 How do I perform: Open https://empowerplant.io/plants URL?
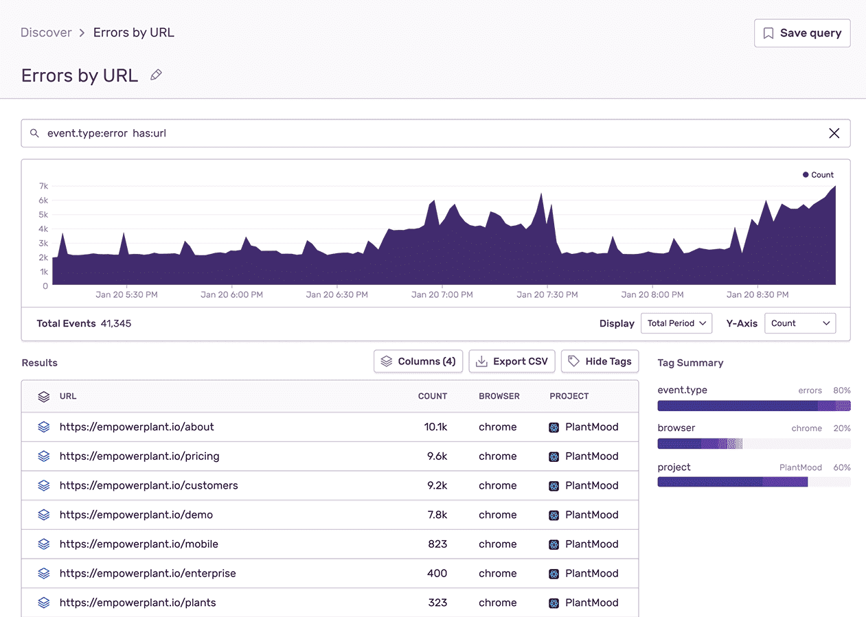pos(138,603)
